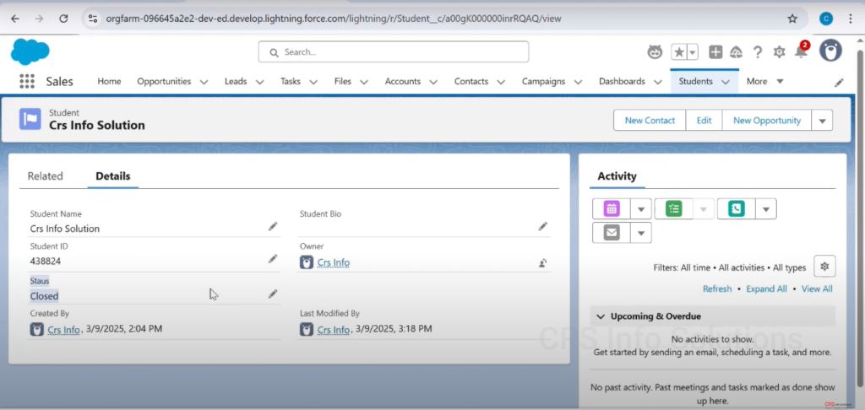The image size is (865, 410).
Task: Click the Email envelope icon in Activity
Action: (x=612, y=232)
